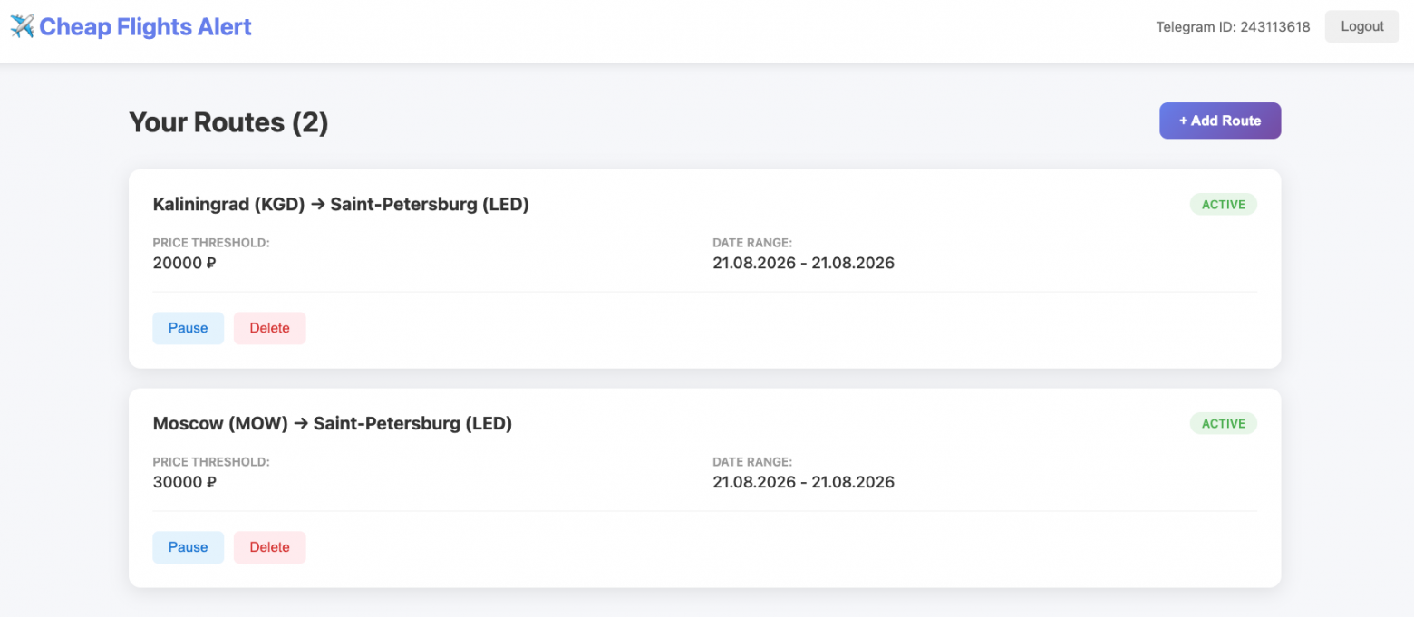The height and width of the screenshot is (617, 1414).
Task: Click the Kaliningrad (KGD) route title
Action: pyautogui.click(x=341, y=204)
